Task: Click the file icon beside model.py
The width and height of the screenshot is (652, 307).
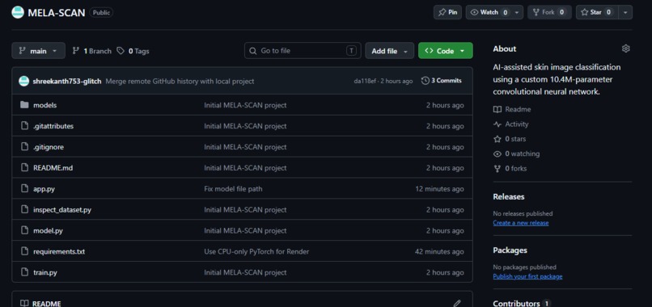Action: (x=24, y=230)
